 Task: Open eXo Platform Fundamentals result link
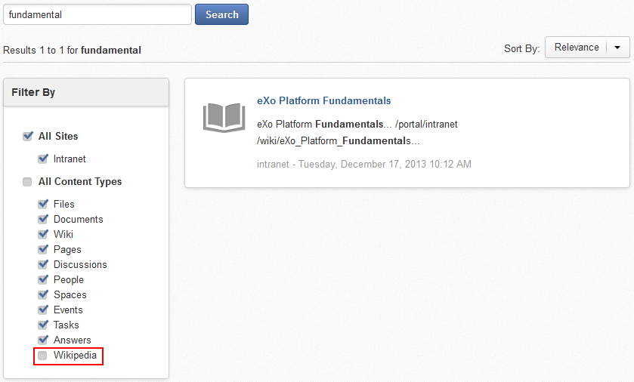(324, 100)
